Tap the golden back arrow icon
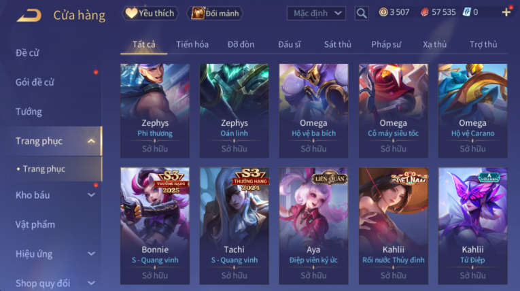This screenshot has height=291, width=520. [x=29, y=15]
